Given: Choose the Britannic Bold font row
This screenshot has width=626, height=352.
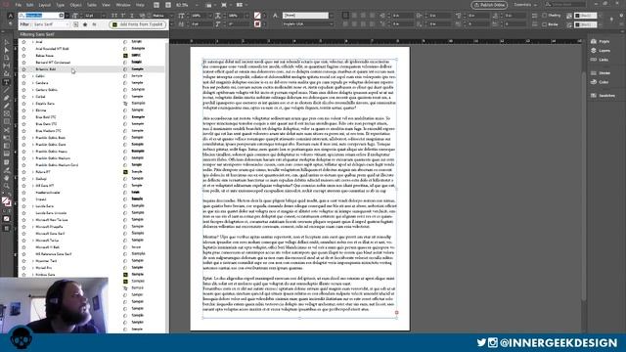Looking at the screenshot, I should 92,69.
